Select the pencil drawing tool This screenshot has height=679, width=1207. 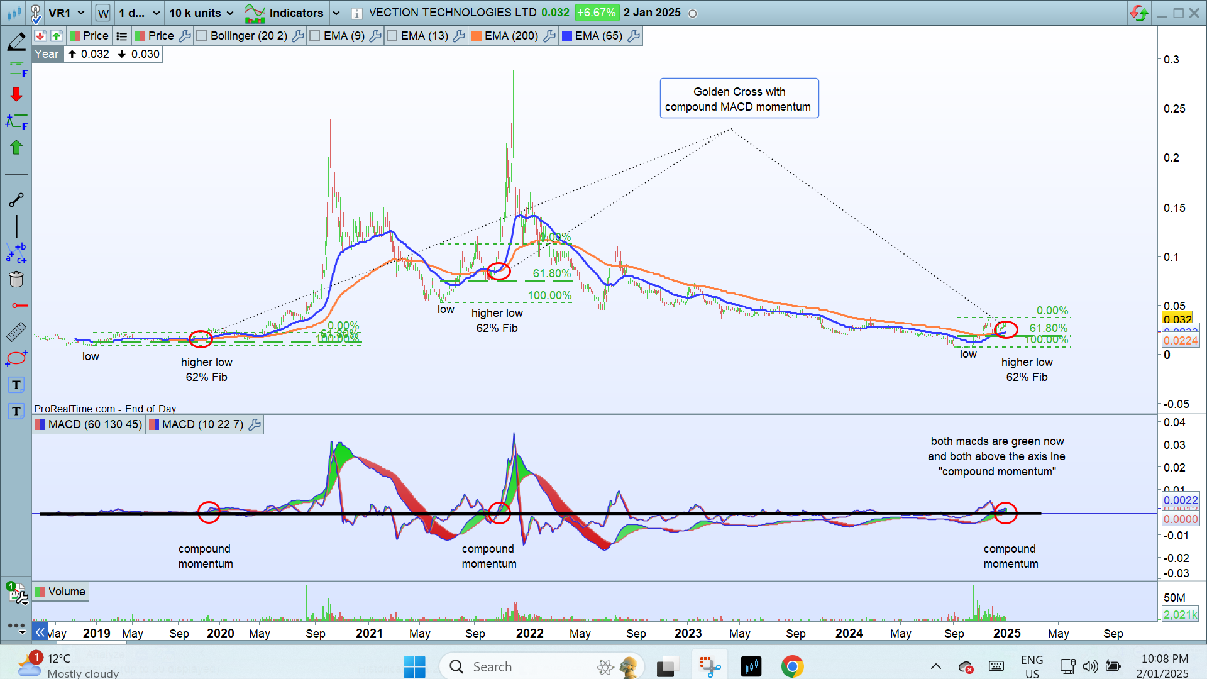[16, 43]
